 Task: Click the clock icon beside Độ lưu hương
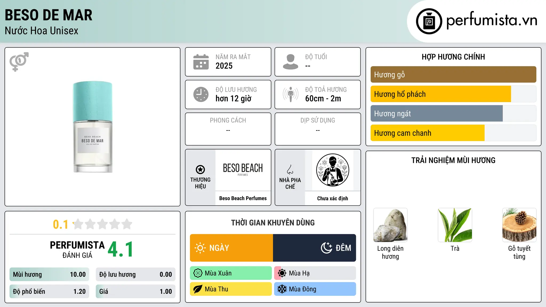coord(201,94)
